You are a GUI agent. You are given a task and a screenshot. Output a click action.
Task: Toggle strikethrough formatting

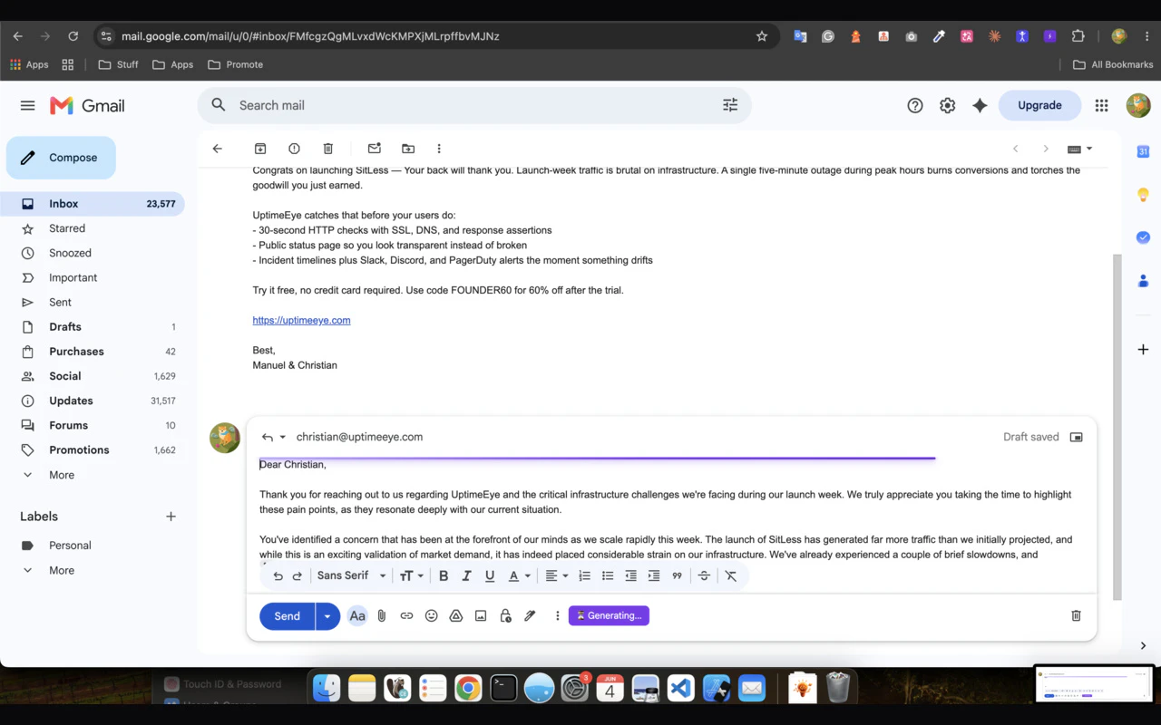coord(704,576)
